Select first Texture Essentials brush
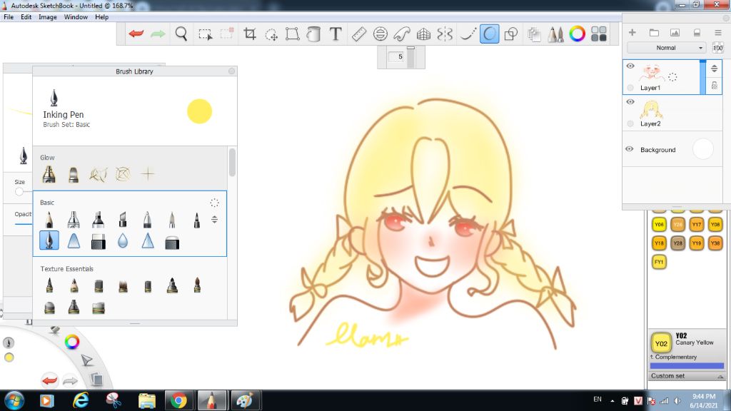The height and width of the screenshot is (411, 731). click(x=49, y=285)
